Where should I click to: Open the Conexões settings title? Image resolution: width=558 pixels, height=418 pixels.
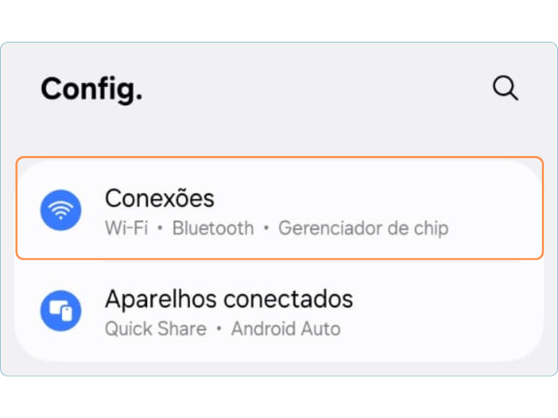click(159, 199)
